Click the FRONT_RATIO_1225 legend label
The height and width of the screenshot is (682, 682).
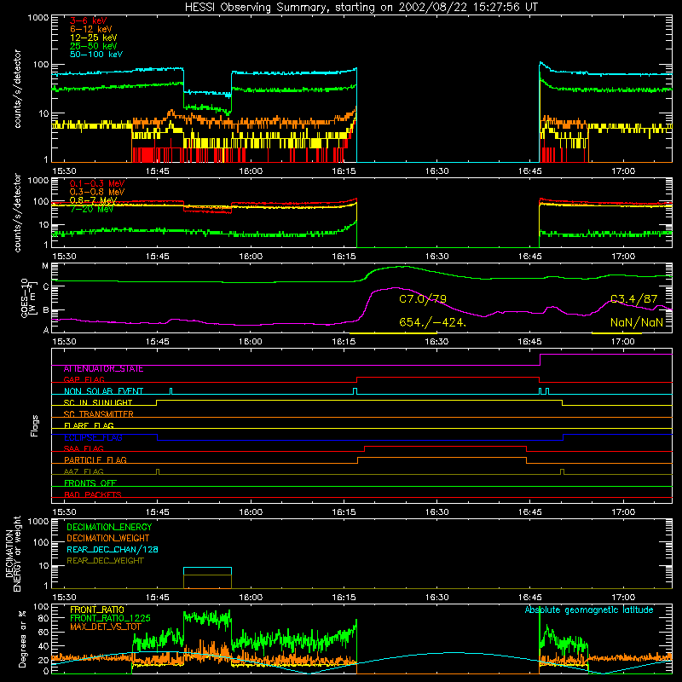(110, 619)
